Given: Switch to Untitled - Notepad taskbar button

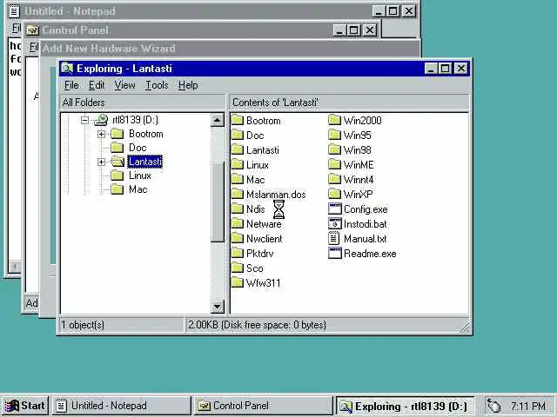Looking at the screenshot, I should (122, 406).
